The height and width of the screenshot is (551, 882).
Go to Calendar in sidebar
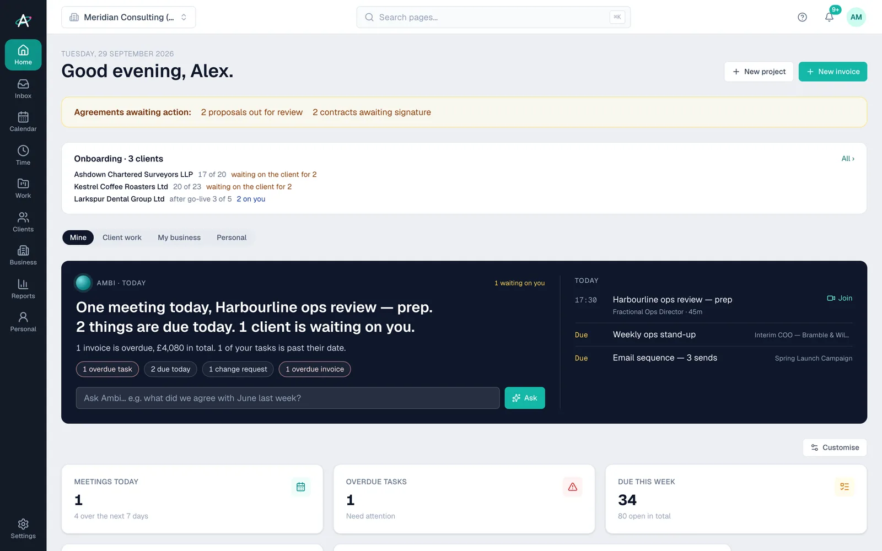pyautogui.click(x=23, y=121)
